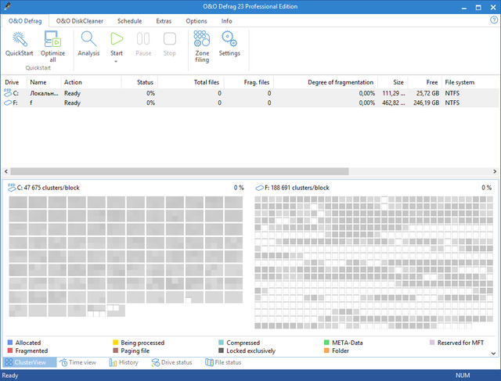Image resolution: width=501 pixels, height=381 pixels.
Task: Switch to File status tab
Action: (x=223, y=362)
